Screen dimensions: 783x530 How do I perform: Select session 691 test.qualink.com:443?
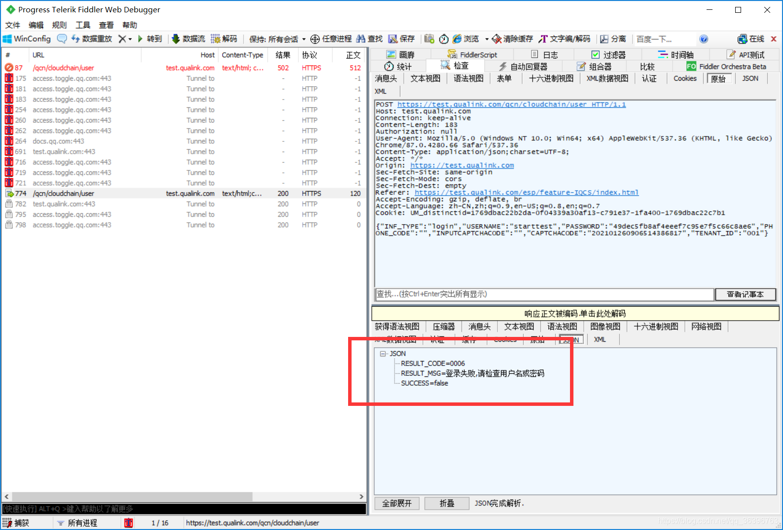coord(183,152)
